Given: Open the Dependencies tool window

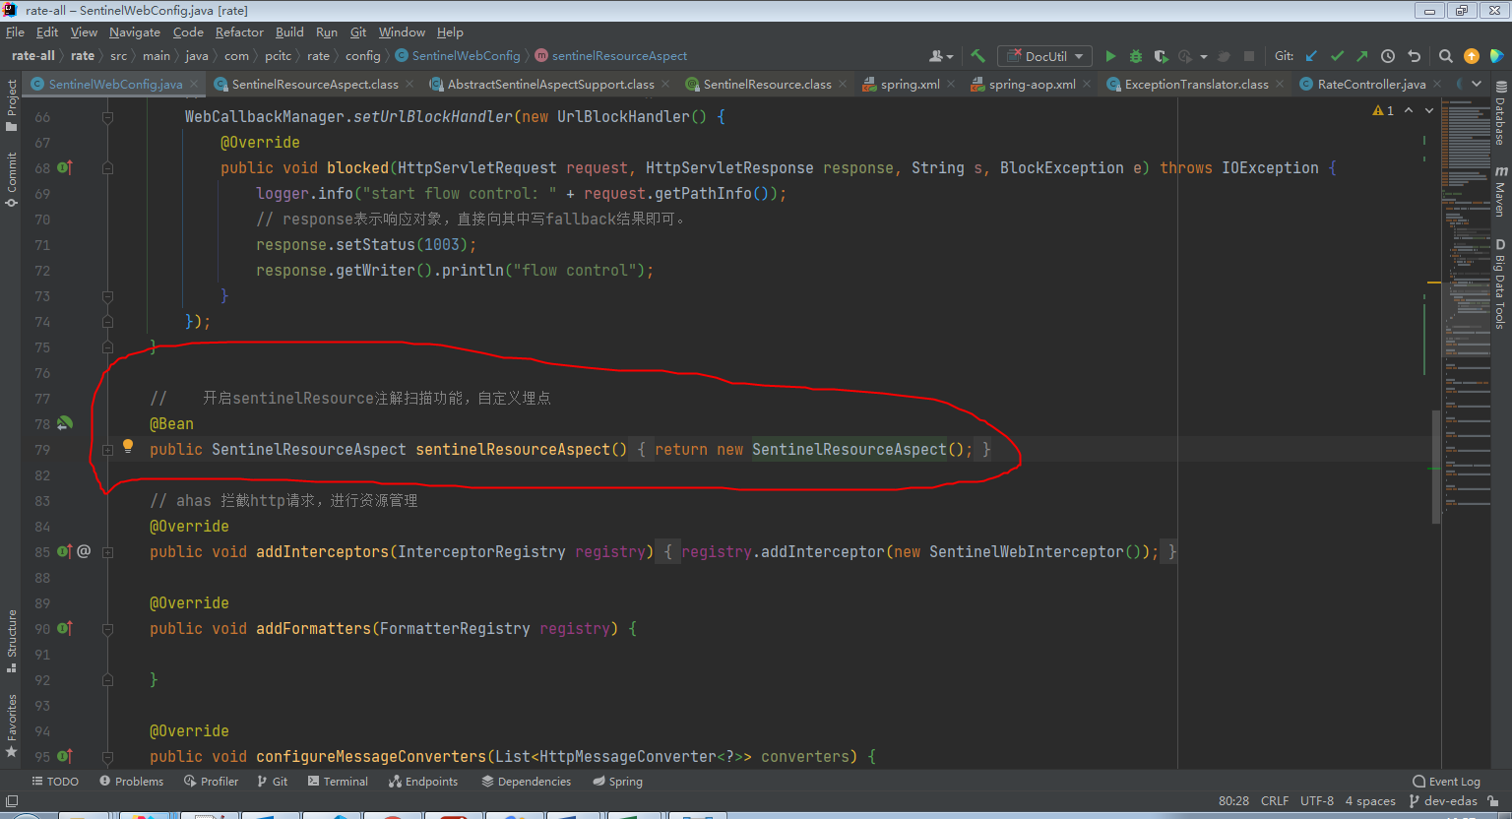Looking at the screenshot, I should pos(527,782).
